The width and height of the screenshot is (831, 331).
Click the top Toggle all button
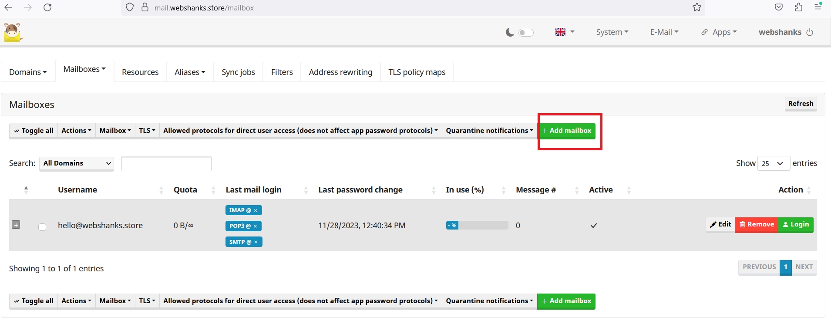pyautogui.click(x=34, y=131)
